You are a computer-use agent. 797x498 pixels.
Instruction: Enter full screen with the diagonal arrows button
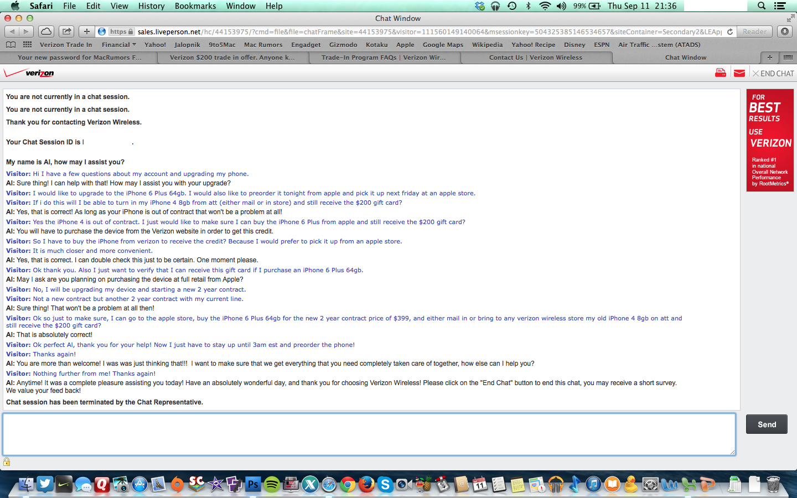790,18
